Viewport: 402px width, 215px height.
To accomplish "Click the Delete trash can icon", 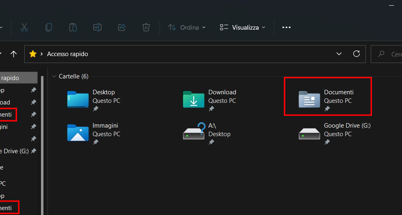I will pyautogui.click(x=146, y=27).
